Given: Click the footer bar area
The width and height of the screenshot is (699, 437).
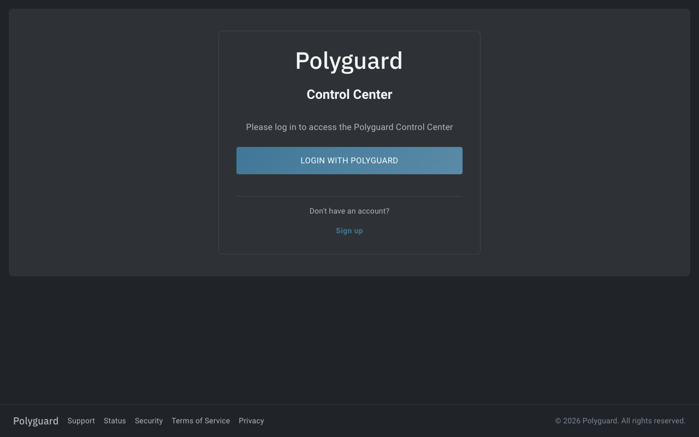Looking at the screenshot, I should pos(382,421).
